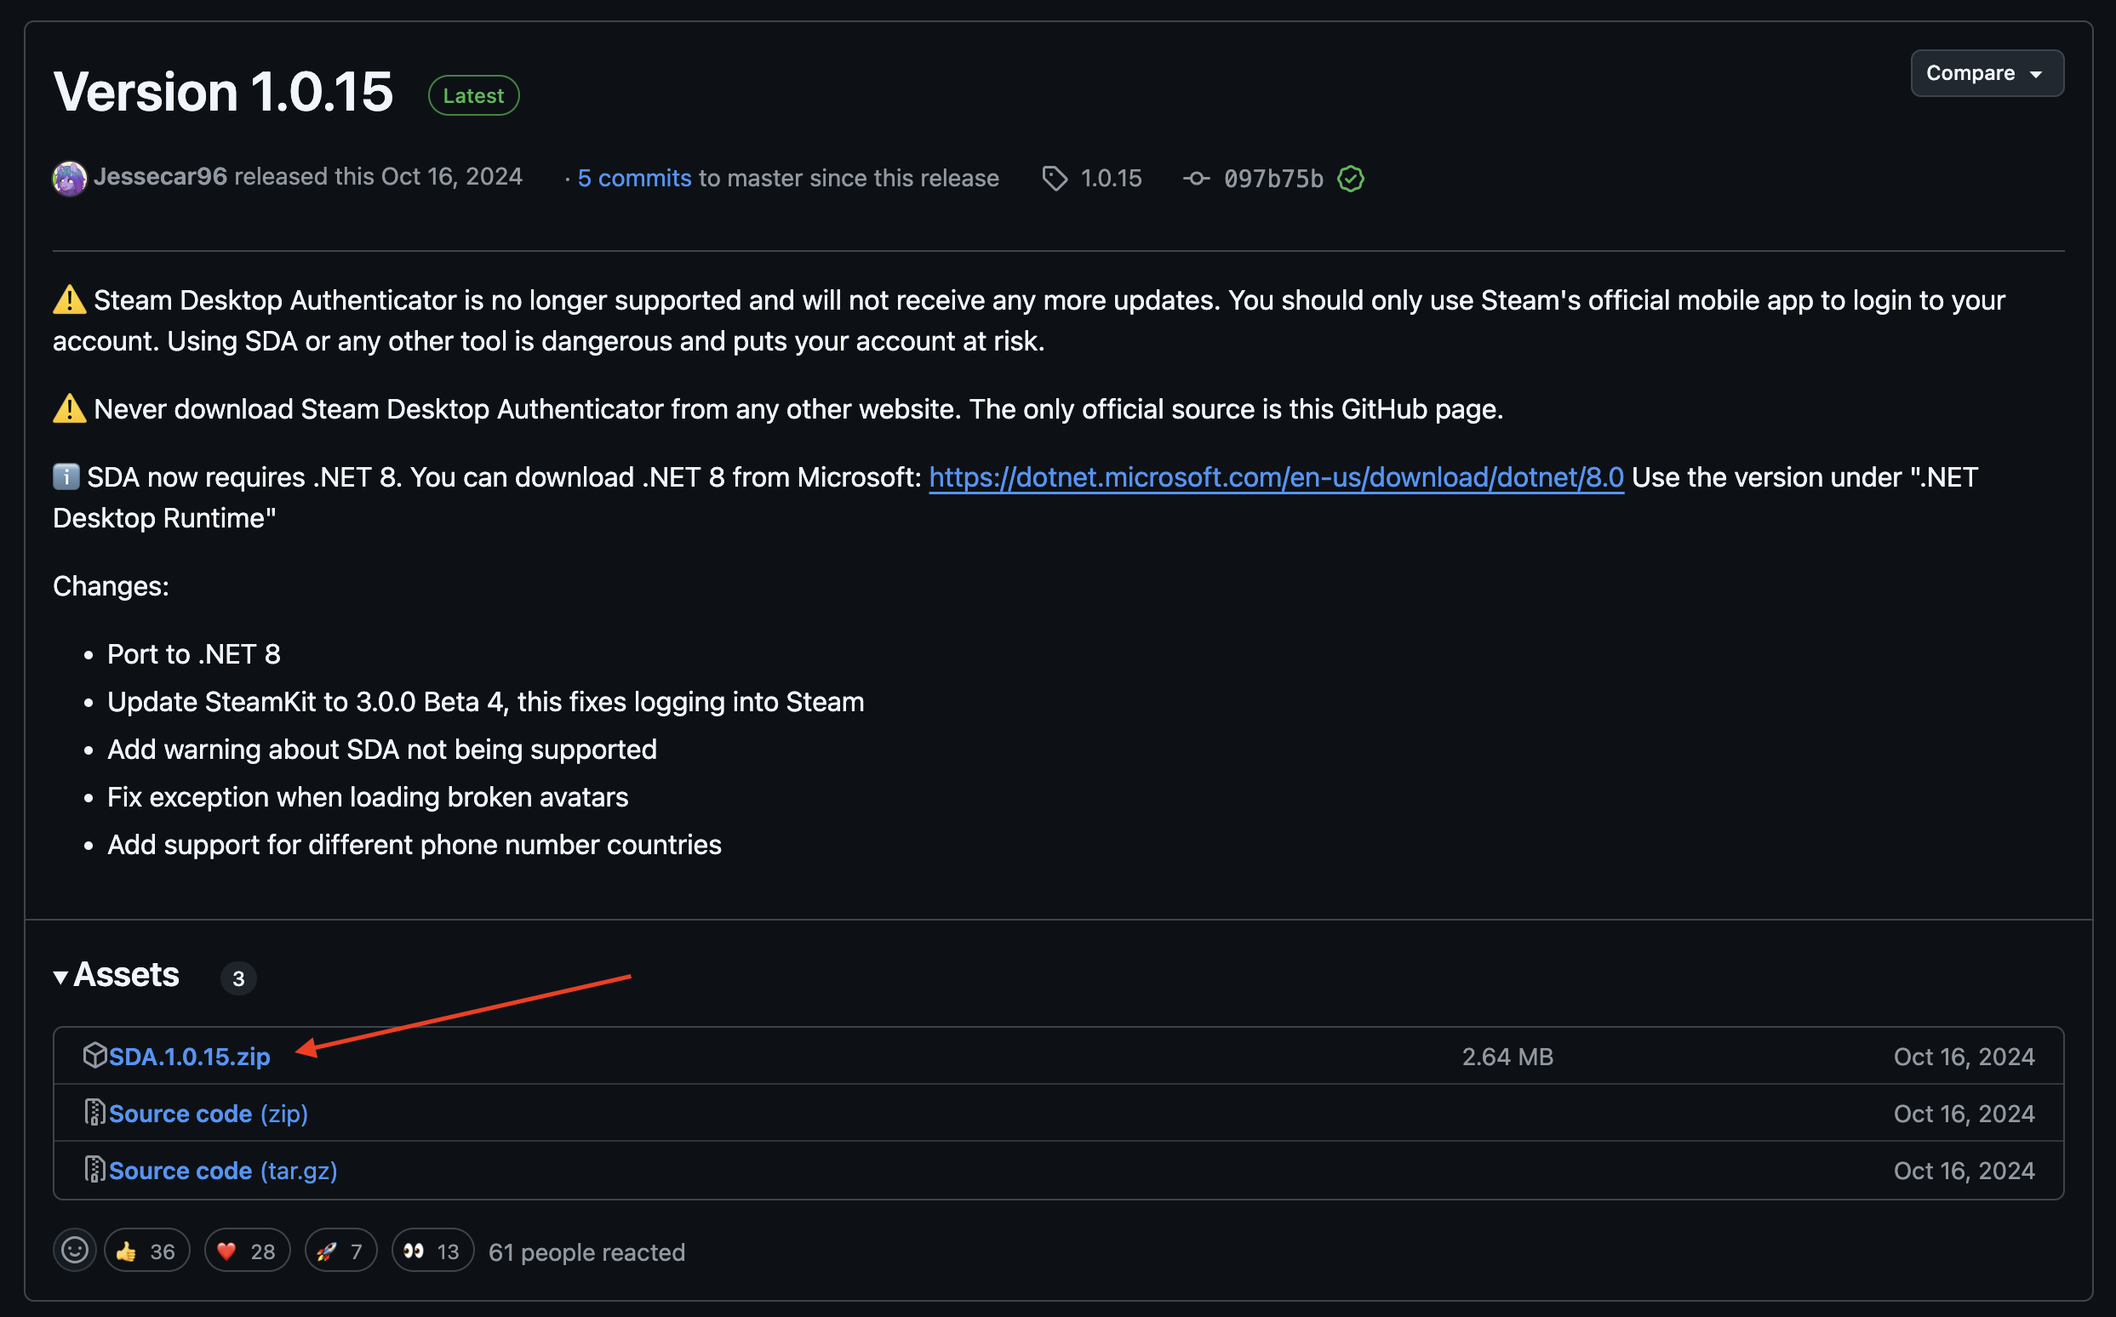Screen dimensions: 2116x1317
Task: Toggle the heart reaction with 28
Action: pyautogui.click(x=247, y=1251)
